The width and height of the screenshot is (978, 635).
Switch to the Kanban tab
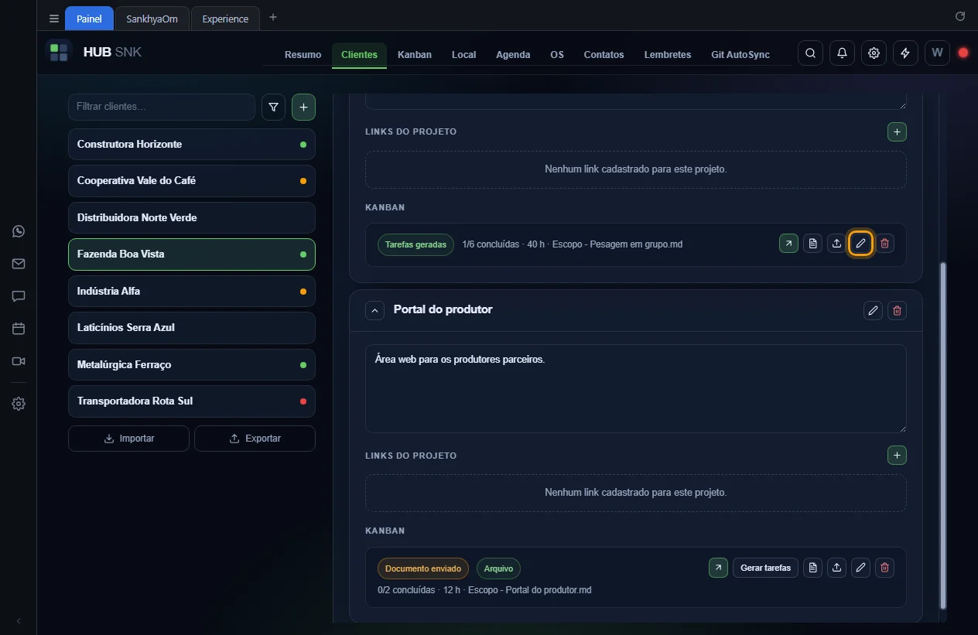point(415,55)
